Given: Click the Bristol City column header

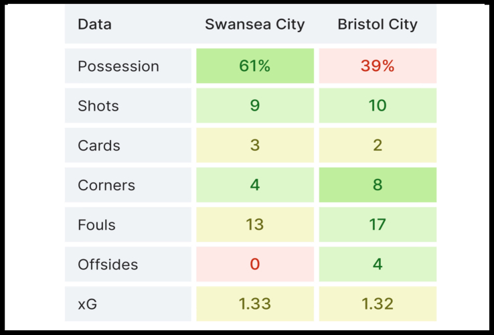Looking at the screenshot, I should coord(378,25).
